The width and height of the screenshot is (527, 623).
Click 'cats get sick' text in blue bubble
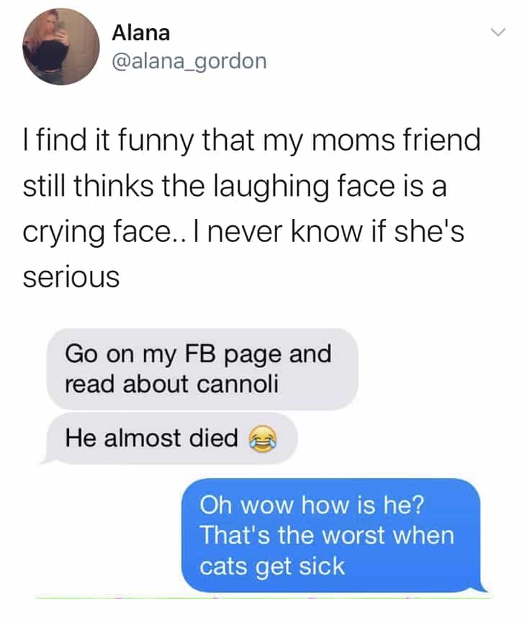(x=272, y=567)
